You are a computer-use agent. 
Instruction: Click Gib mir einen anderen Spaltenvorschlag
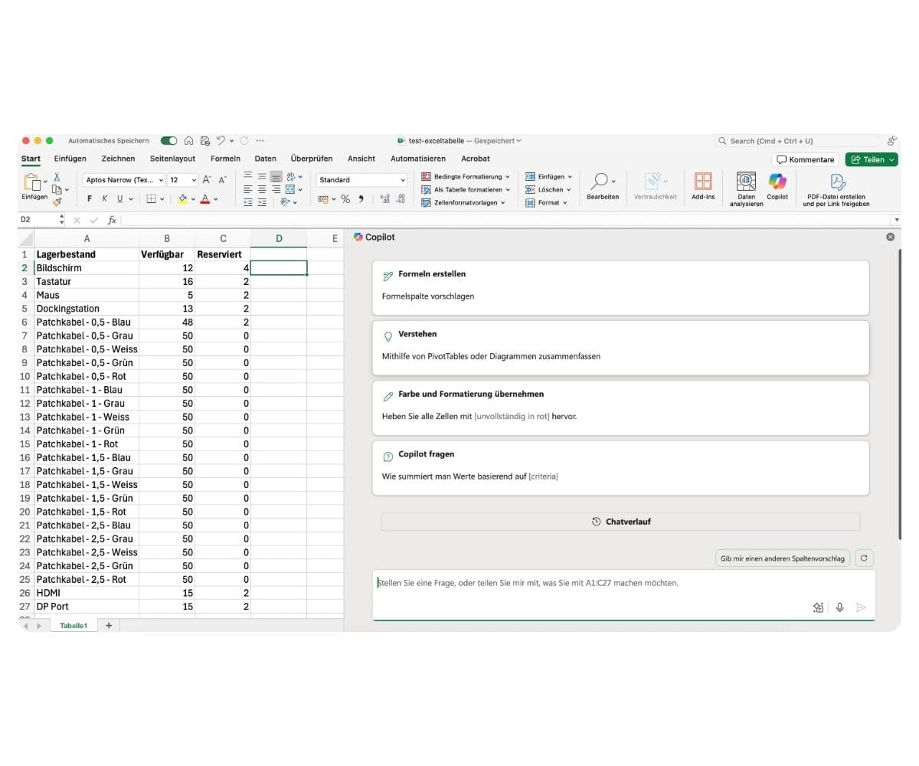pyautogui.click(x=783, y=558)
